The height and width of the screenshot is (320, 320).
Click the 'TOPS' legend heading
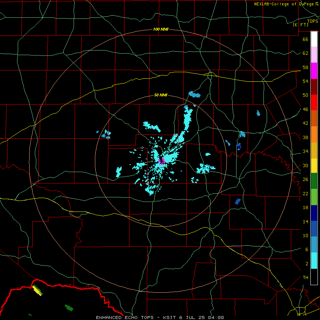313,21
